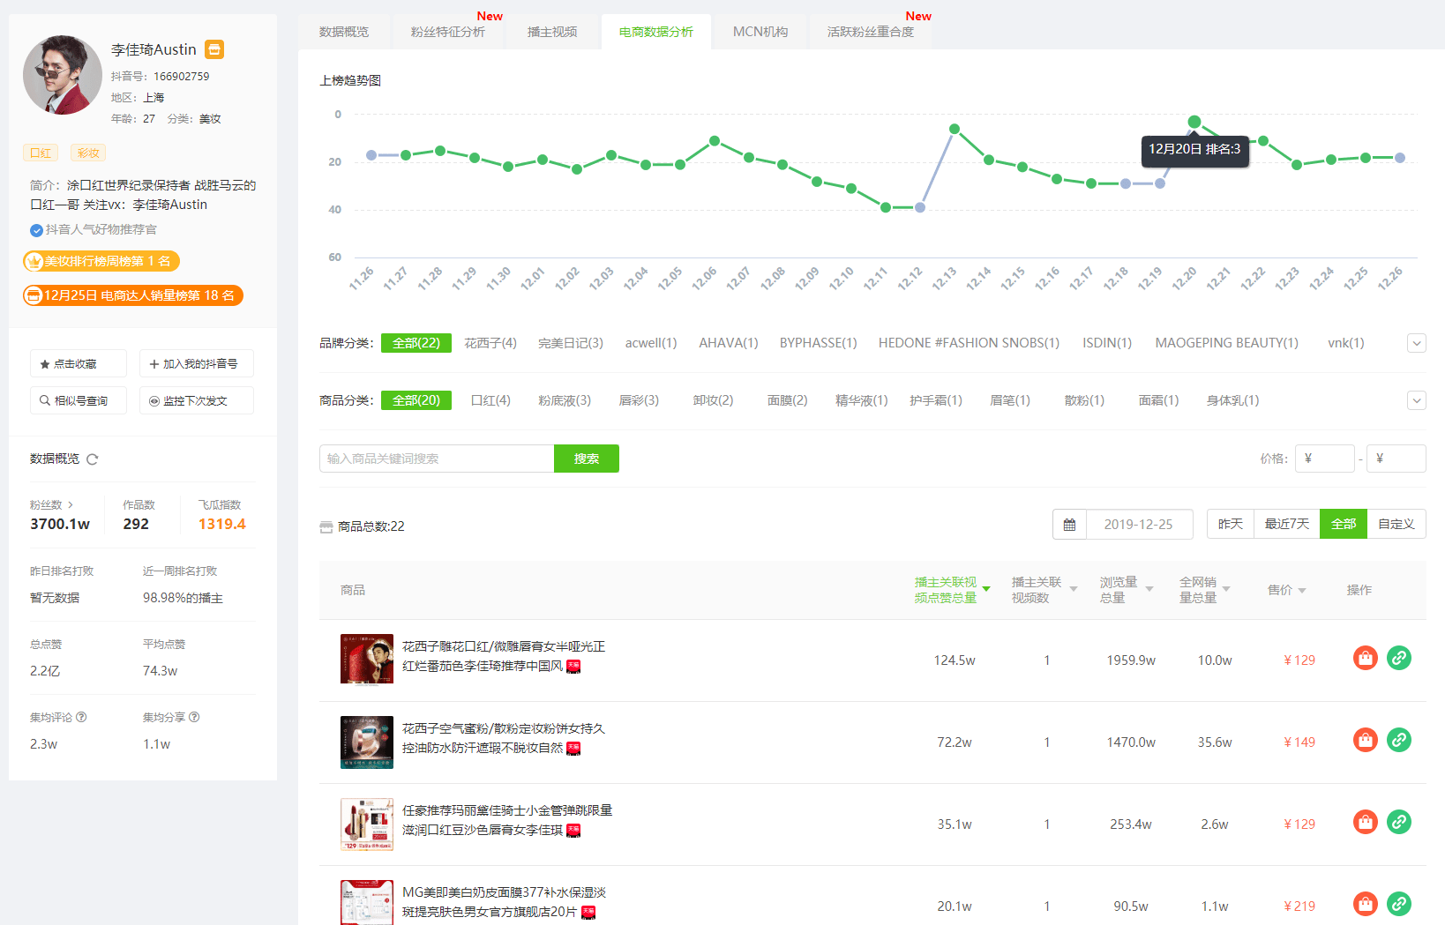Click help icon next to 集均评论

tap(81, 717)
